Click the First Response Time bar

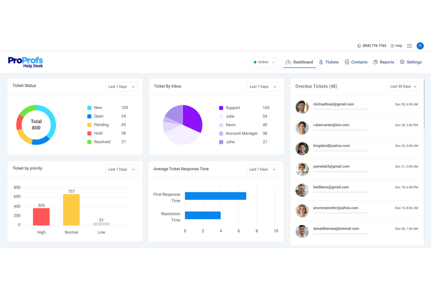coord(216,196)
